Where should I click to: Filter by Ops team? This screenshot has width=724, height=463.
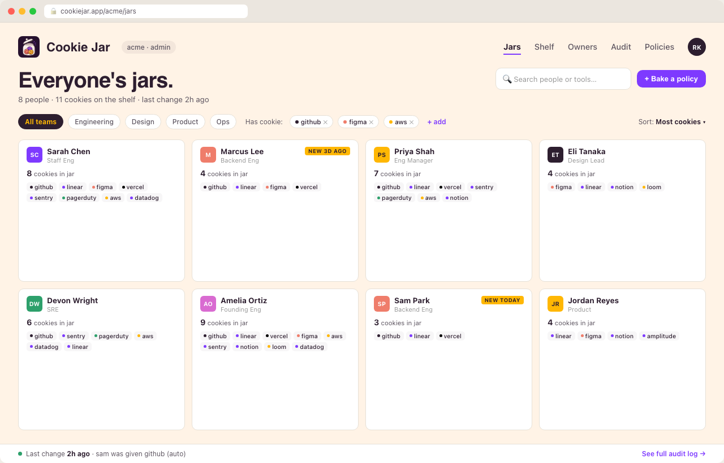click(223, 122)
